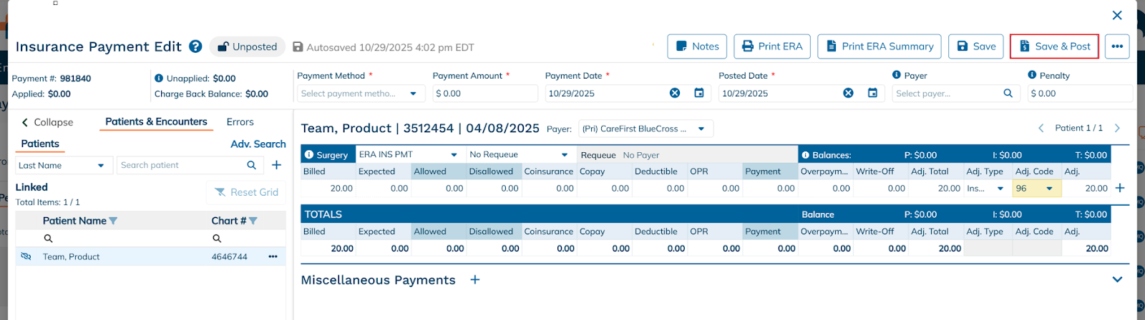Click the add patient plus icon

coord(276,165)
